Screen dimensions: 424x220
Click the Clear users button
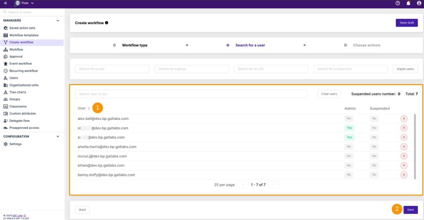tap(329, 94)
